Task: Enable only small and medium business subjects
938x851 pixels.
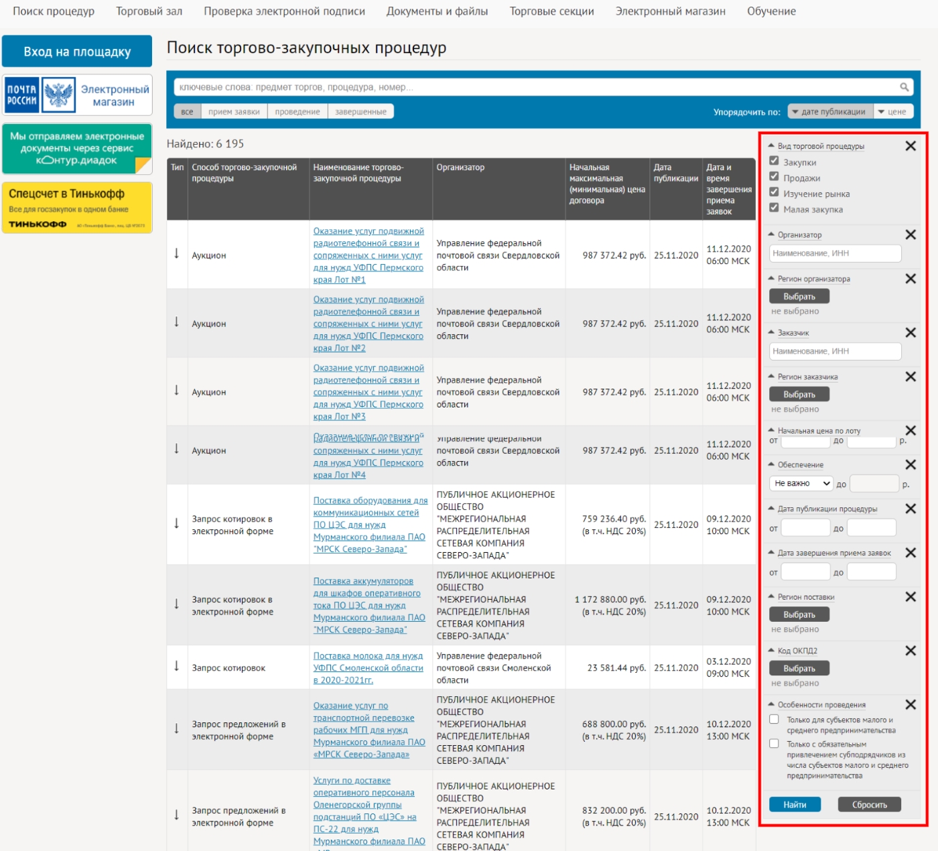Action: coord(774,720)
